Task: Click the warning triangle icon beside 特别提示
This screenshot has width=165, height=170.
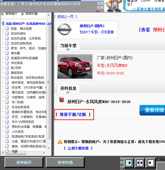Action: tap(60, 142)
